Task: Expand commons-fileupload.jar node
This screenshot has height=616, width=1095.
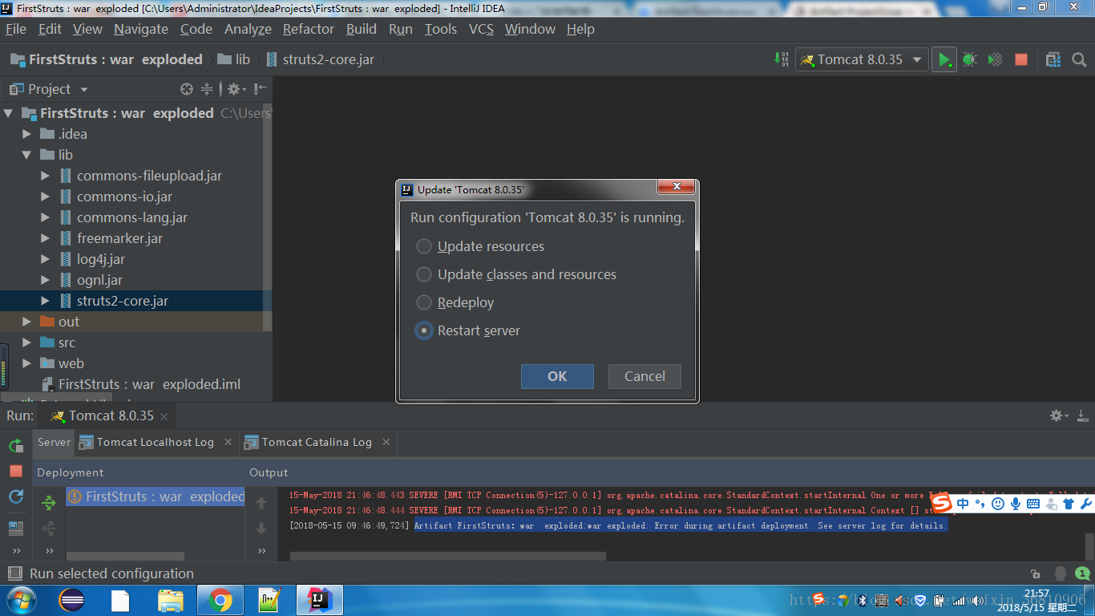Action: (x=45, y=176)
